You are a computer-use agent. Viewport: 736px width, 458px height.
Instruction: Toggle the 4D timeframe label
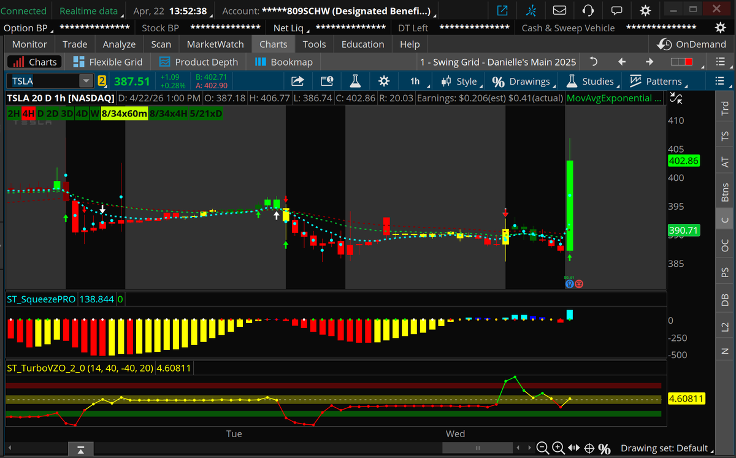point(82,113)
